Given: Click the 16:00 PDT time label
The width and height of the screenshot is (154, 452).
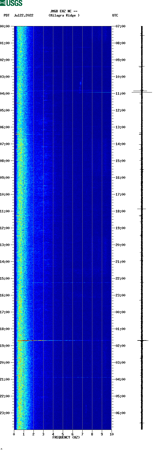Looking at the screenshot, I should click(x=5, y=295).
